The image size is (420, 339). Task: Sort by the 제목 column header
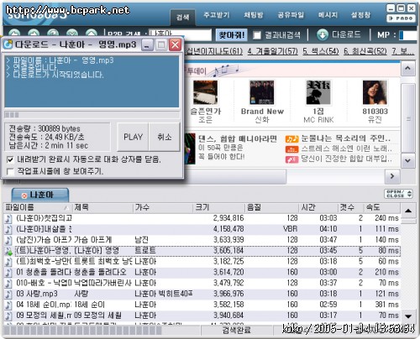point(102,207)
